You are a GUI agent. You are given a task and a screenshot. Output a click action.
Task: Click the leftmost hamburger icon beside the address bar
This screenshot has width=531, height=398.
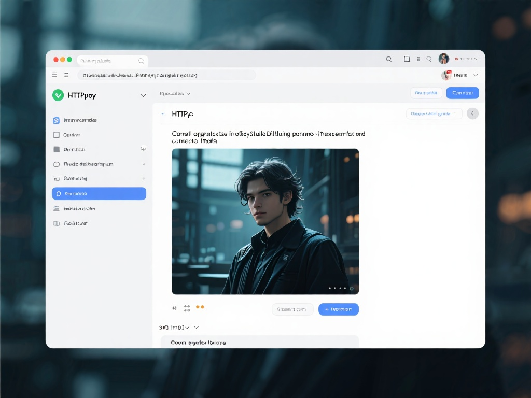tap(54, 75)
